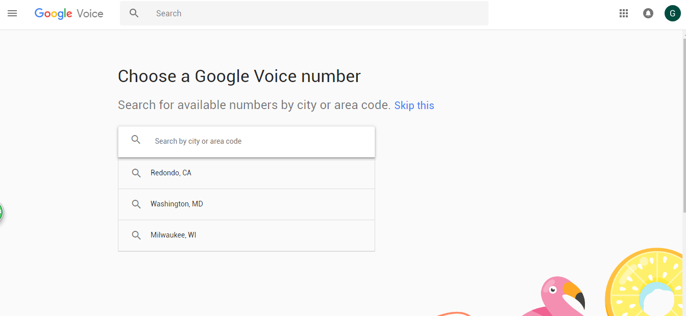
Task: Click the search icon beside Redondo, CA
Action: 136,173
